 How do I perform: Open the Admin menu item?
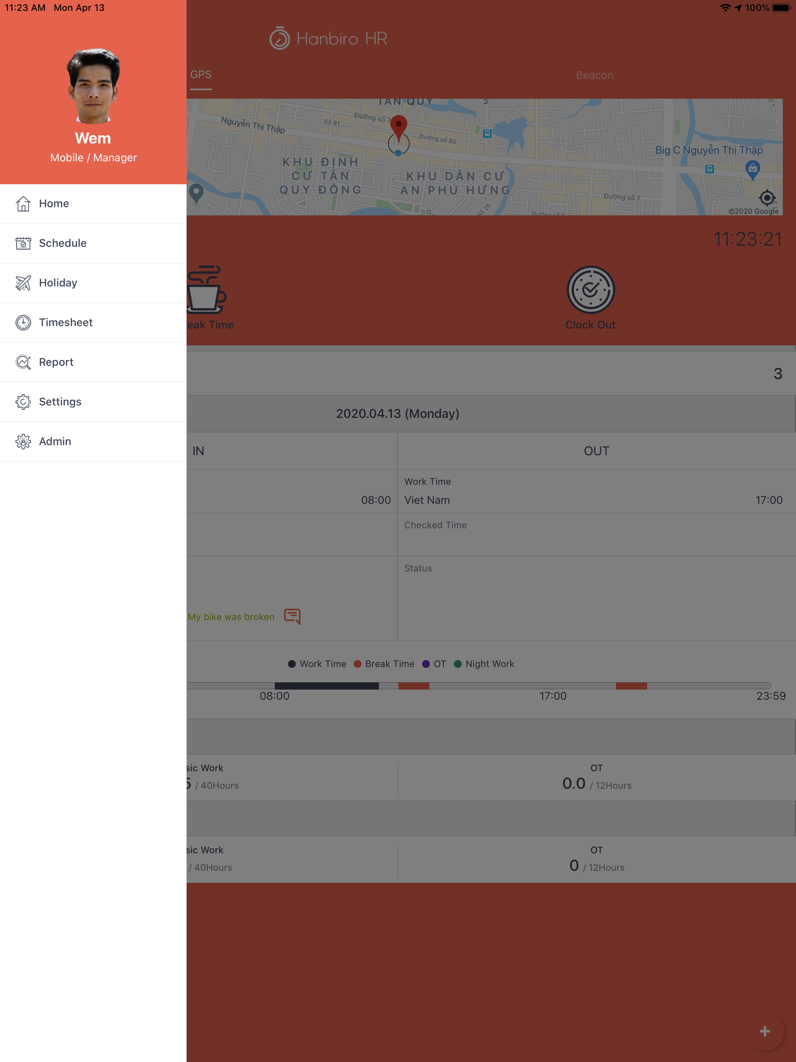[93, 442]
